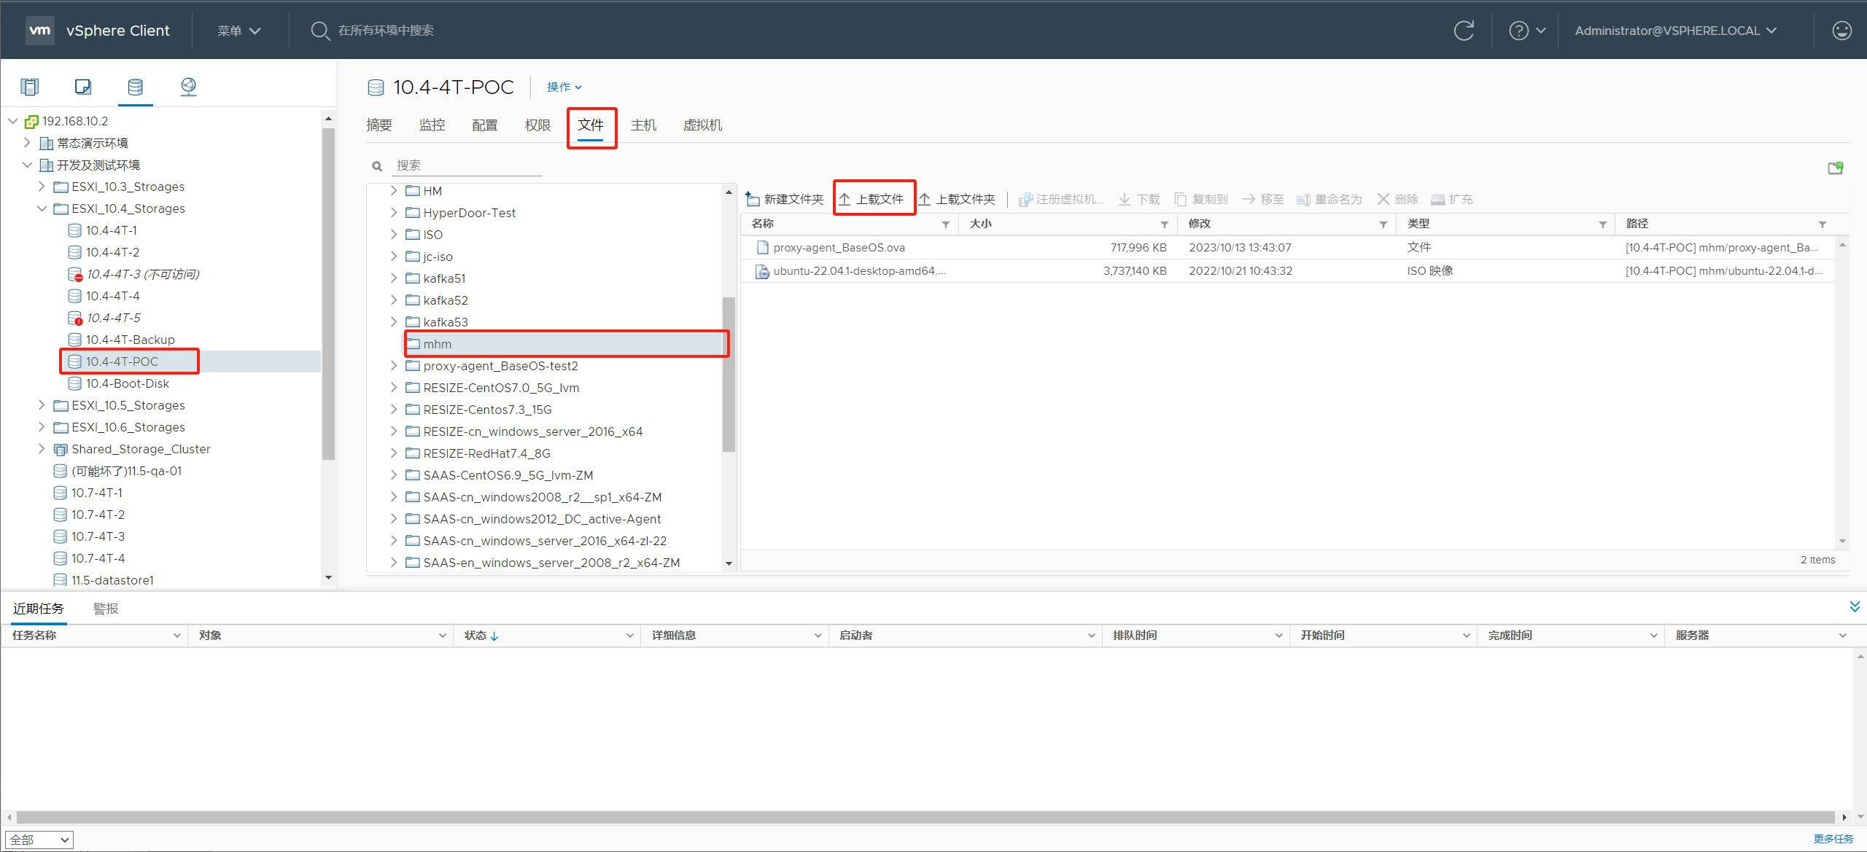Click the More Tasks link
This screenshot has width=1867, height=852.
(x=1833, y=839)
